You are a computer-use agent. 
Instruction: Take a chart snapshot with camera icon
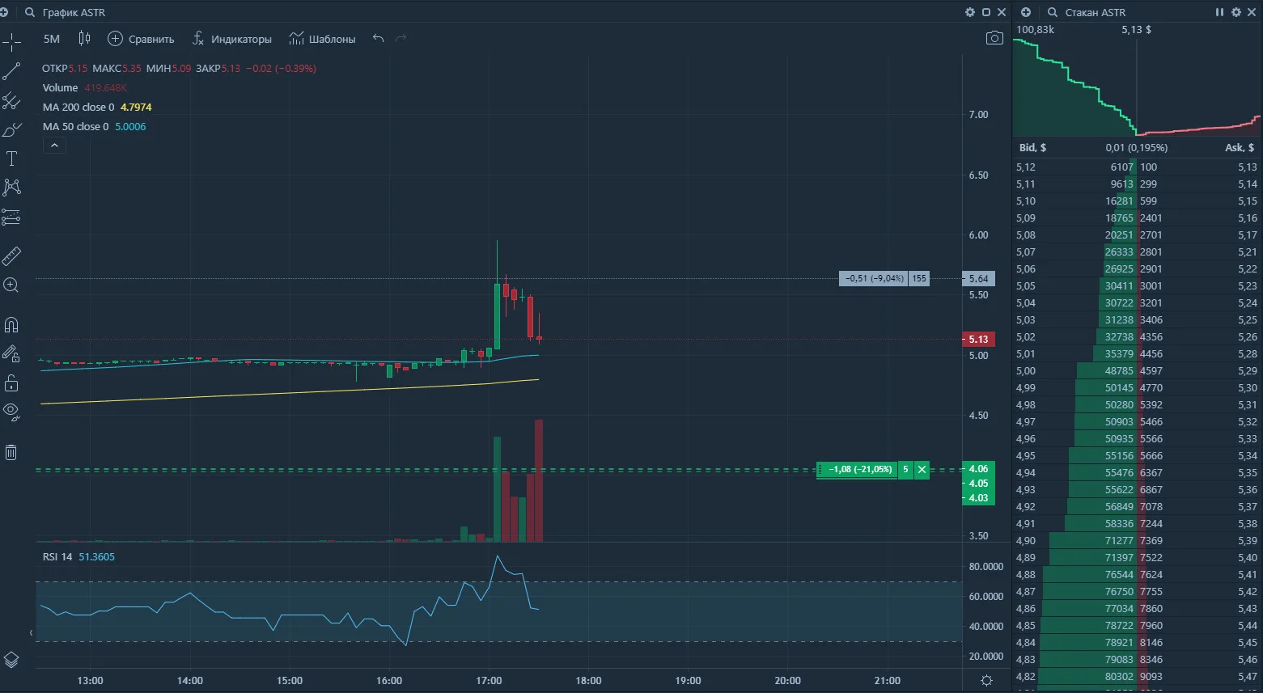point(994,38)
